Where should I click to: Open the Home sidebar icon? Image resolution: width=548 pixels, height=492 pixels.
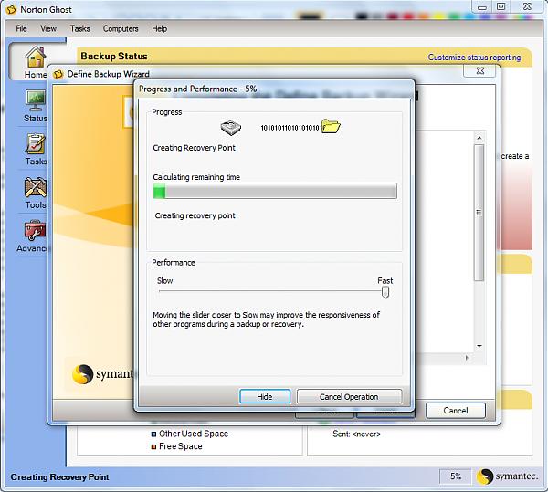(x=36, y=57)
